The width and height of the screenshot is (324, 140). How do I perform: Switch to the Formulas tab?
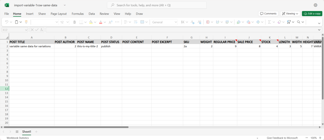point(78,14)
